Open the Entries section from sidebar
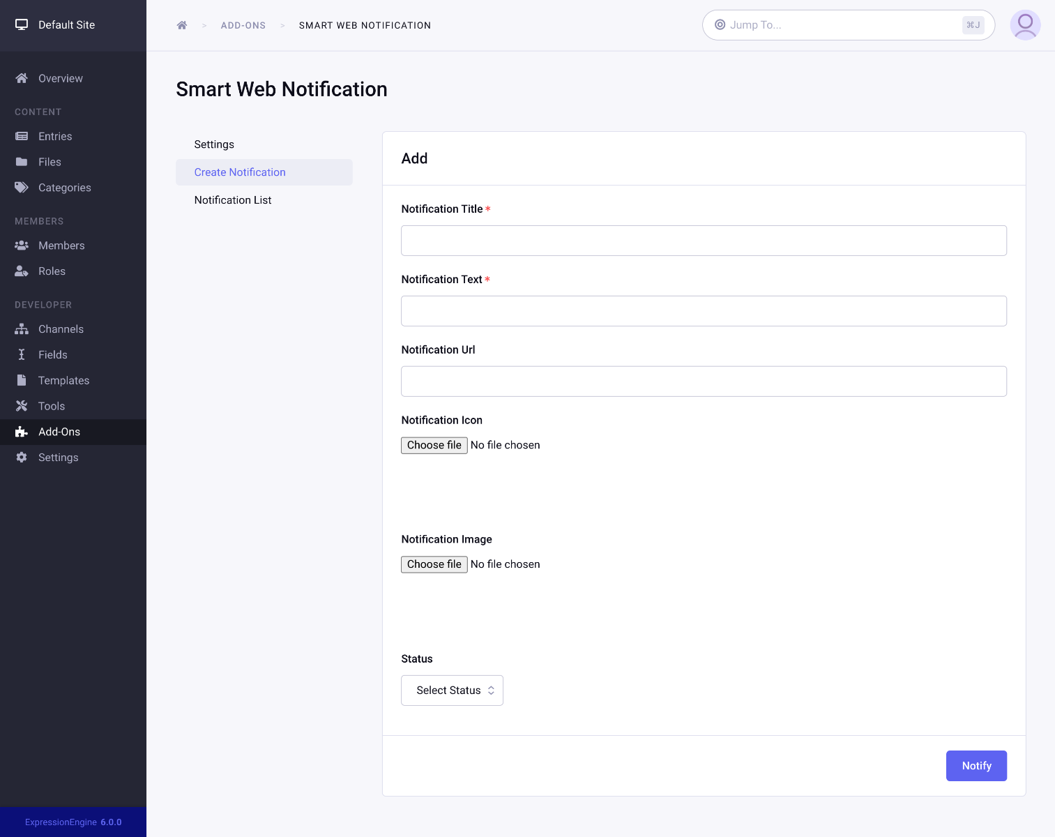This screenshot has height=837, width=1055. pos(55,136)
